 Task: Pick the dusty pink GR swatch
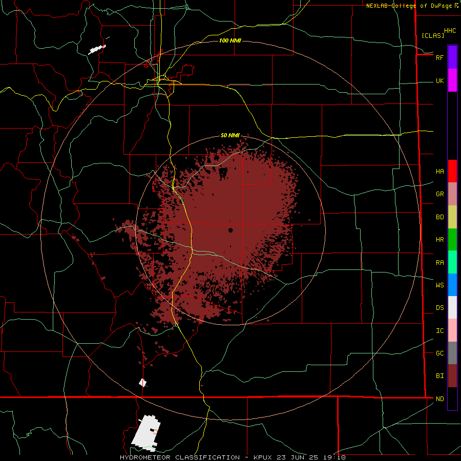[x=452, y=194]
